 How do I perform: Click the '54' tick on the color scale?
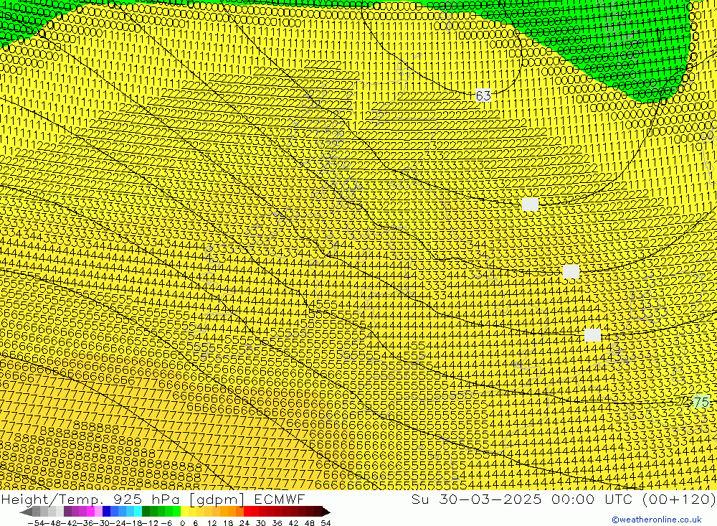326,523
